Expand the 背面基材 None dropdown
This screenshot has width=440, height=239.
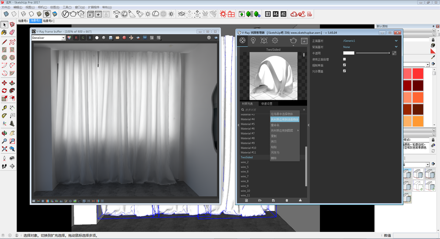click(x=396, y=47)
